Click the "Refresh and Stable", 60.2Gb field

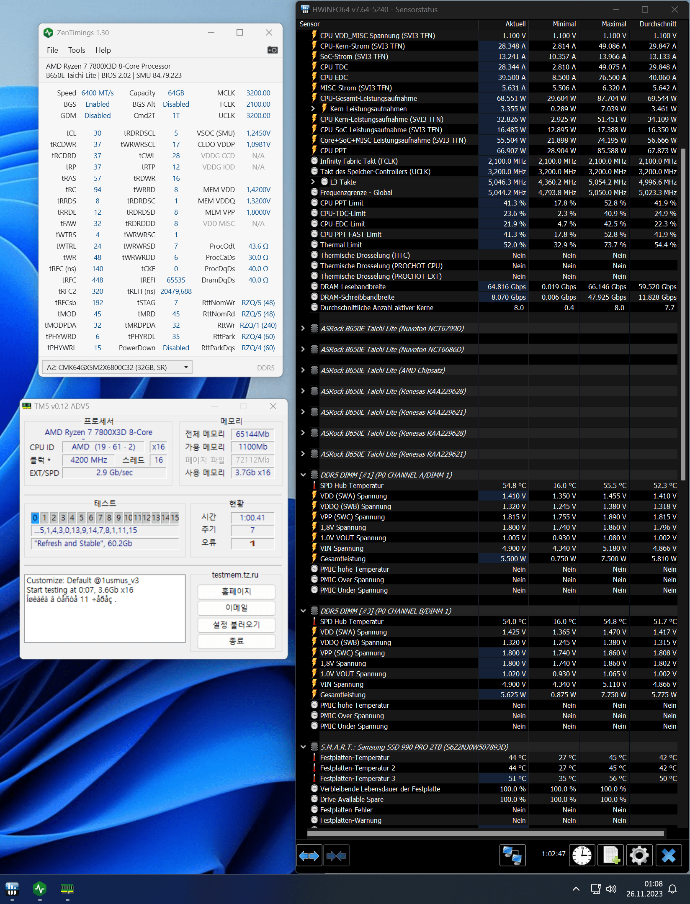[x=105, y=543]
